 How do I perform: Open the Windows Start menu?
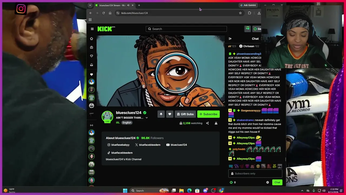click(125, 191)
